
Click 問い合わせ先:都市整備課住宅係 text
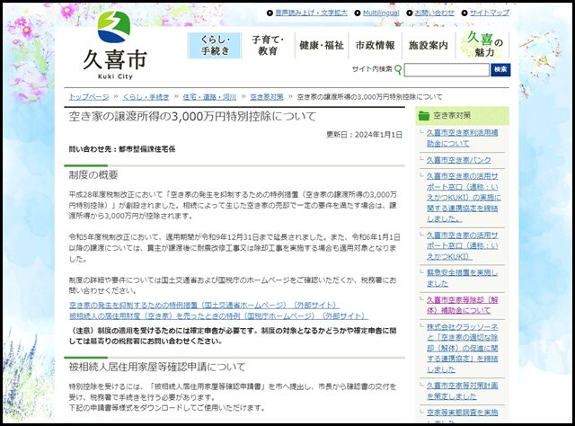click(122, 149)
